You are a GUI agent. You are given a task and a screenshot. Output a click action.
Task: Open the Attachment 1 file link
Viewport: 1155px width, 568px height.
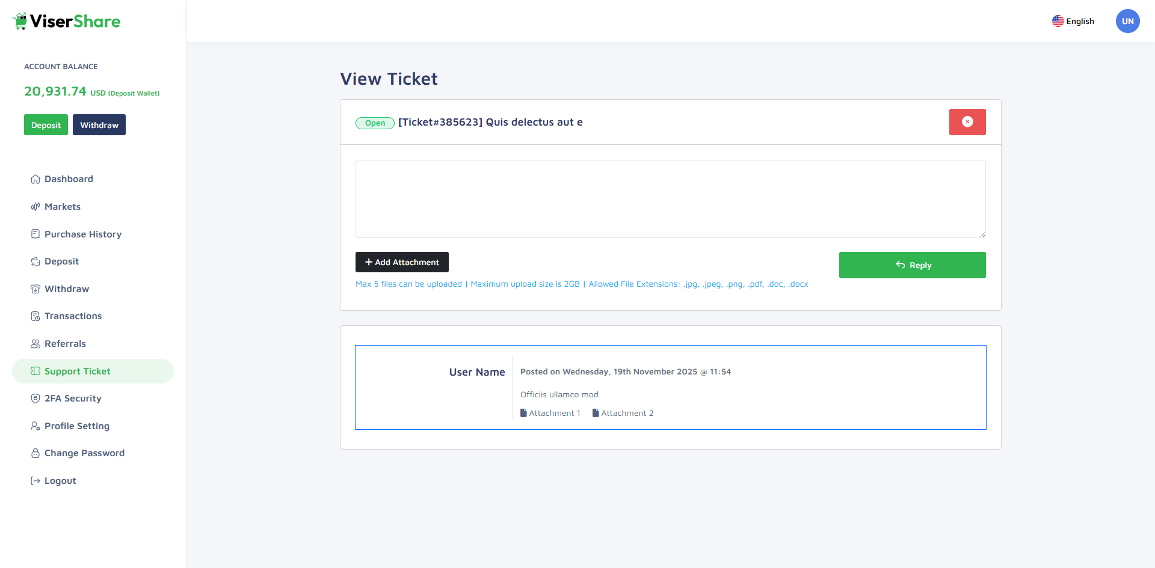pos(550,413)
